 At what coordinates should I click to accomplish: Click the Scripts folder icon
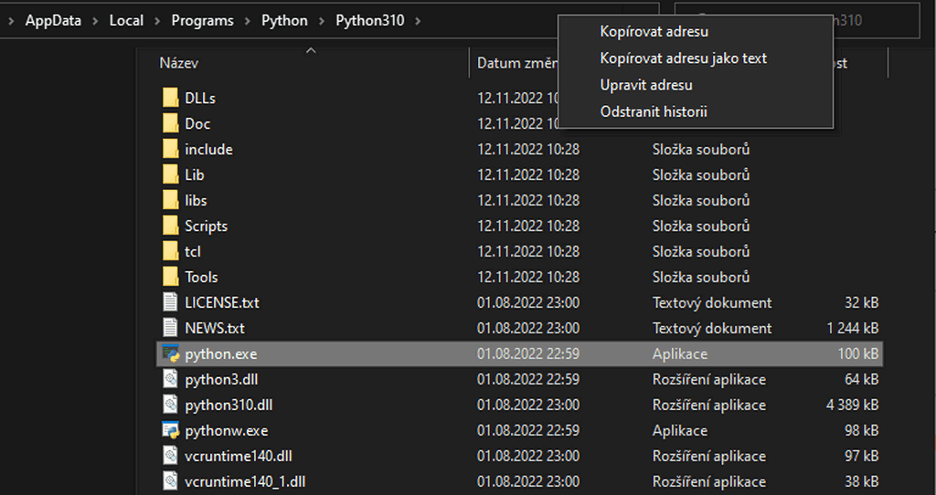pos(171,226)
